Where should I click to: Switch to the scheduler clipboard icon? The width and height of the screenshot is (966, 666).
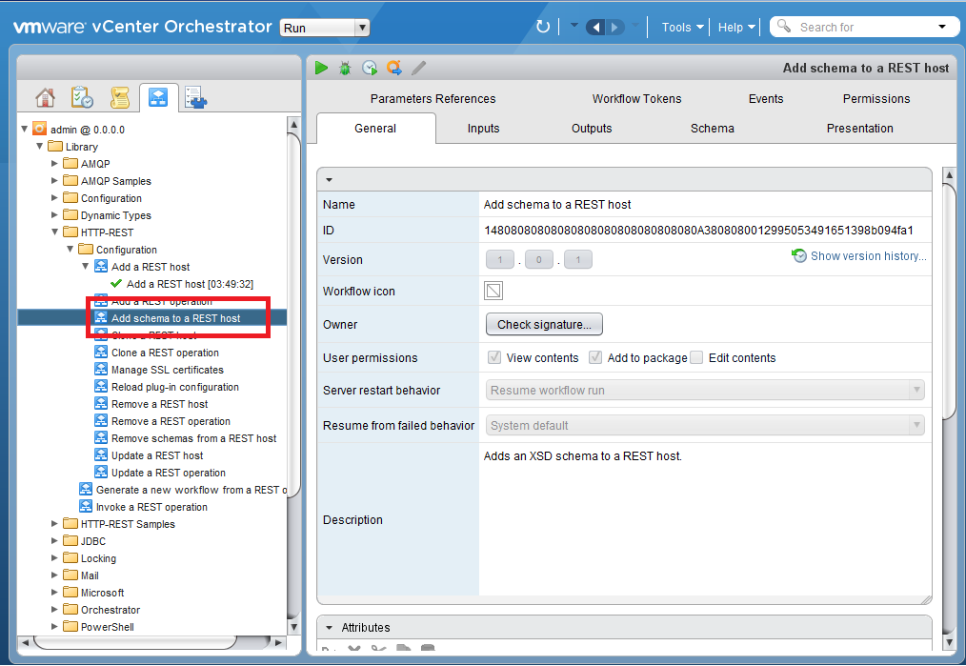coord(81,96)
